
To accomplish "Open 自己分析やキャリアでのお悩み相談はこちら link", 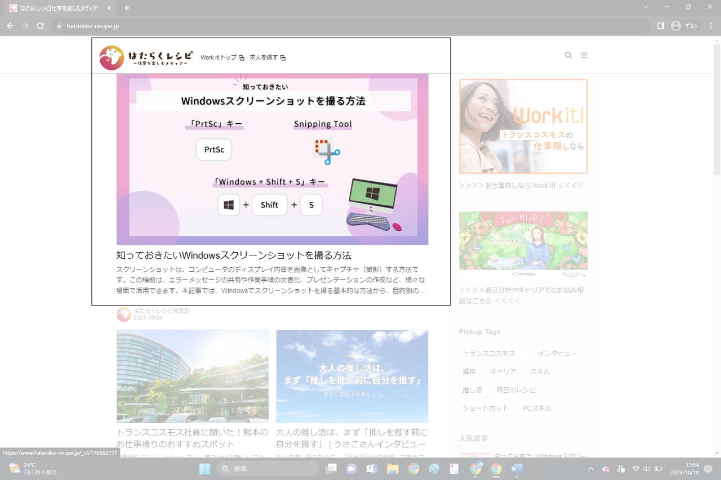I will coord(521,295).
